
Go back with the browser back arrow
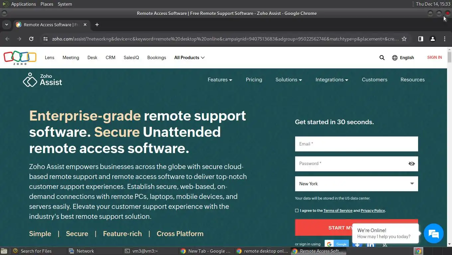(x=7, y=39)
